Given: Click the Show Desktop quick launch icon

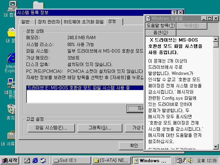Looking at the screenshot, I should coord(27,161).
